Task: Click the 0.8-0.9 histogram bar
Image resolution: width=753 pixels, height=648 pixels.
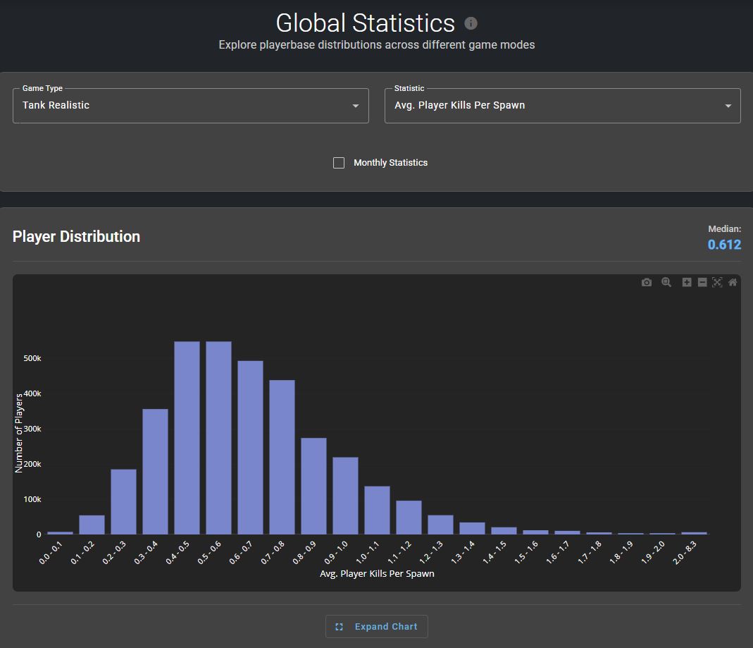Action: pos(313,486)
